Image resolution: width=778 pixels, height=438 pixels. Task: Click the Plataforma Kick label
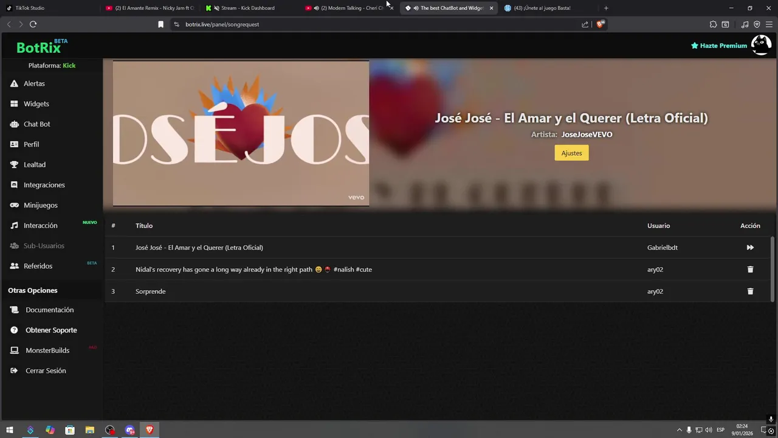click(x=52, y=65)
